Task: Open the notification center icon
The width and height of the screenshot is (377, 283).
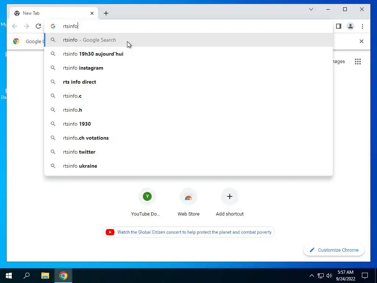Action: coord(365,276)
